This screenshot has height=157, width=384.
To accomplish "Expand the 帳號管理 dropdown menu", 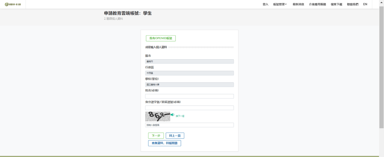I will point(280,4).
